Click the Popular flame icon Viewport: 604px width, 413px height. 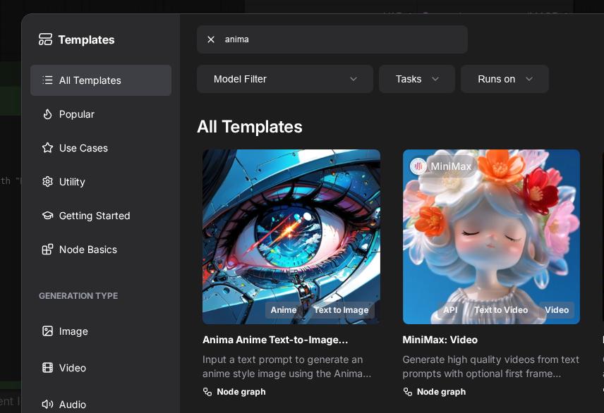(47, 114)
